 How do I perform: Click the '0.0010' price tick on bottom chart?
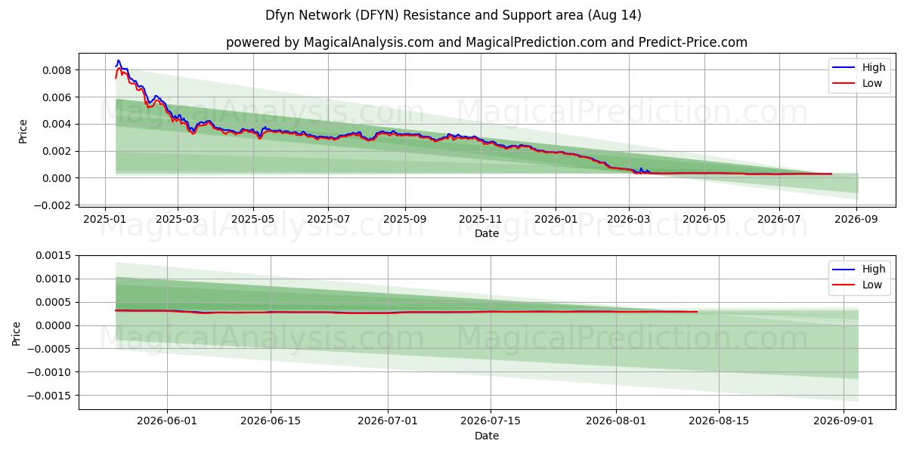(54, 279)
